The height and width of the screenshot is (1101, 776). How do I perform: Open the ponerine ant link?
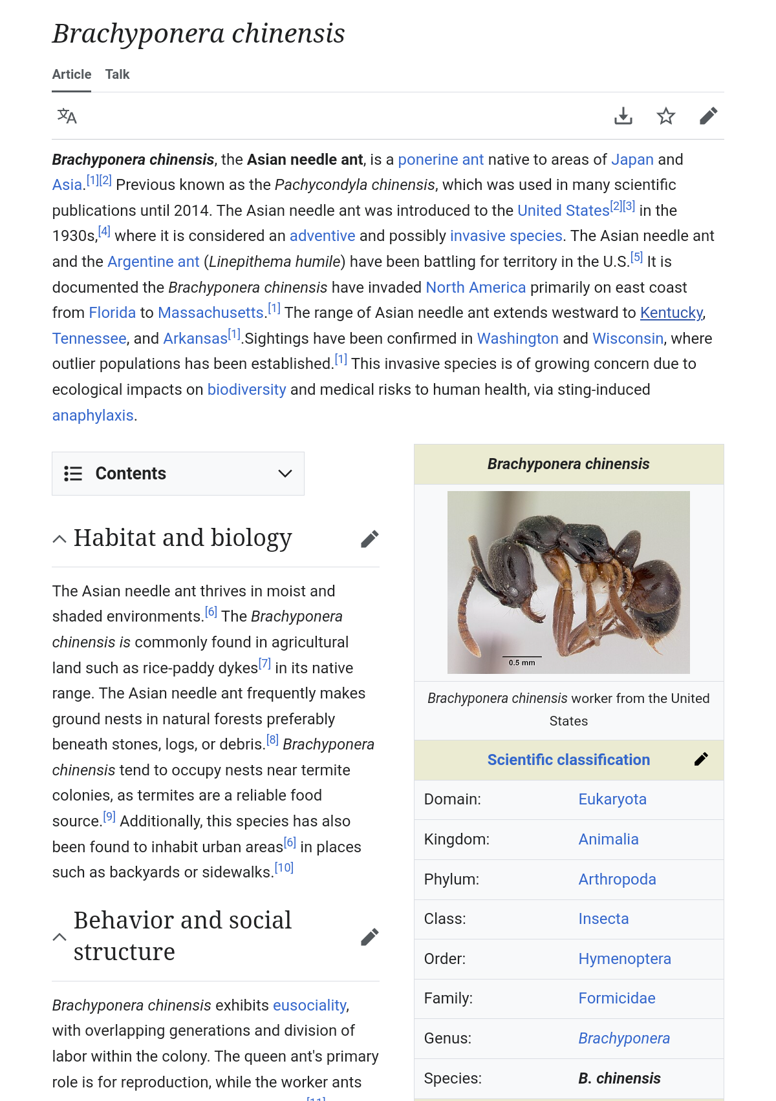click(x=441, y=160)
